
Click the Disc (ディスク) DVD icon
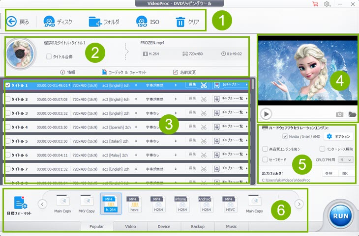[x=50, y=22]
